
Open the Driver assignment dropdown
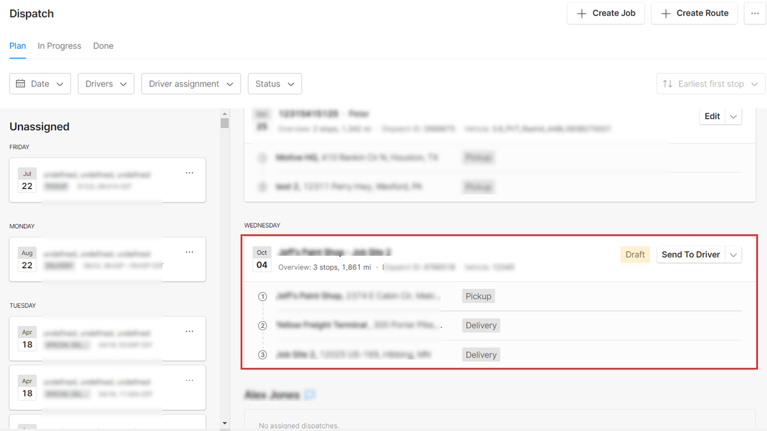click(190, 83)
